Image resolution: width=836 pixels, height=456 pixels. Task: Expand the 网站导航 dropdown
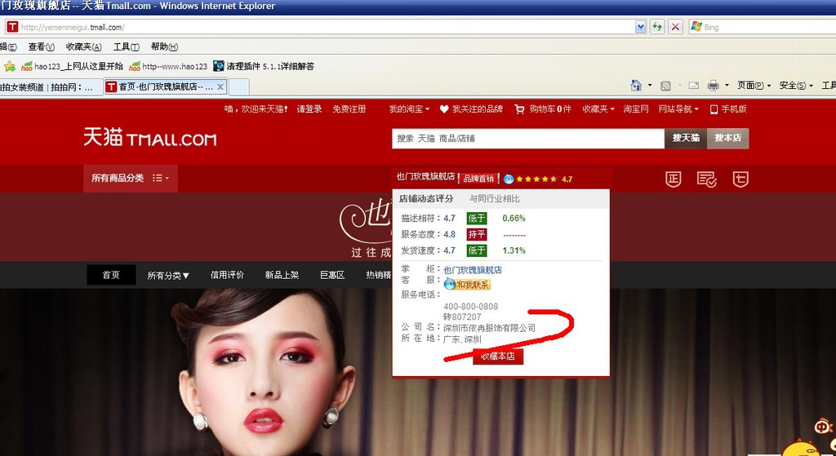(x=678, y=109)
